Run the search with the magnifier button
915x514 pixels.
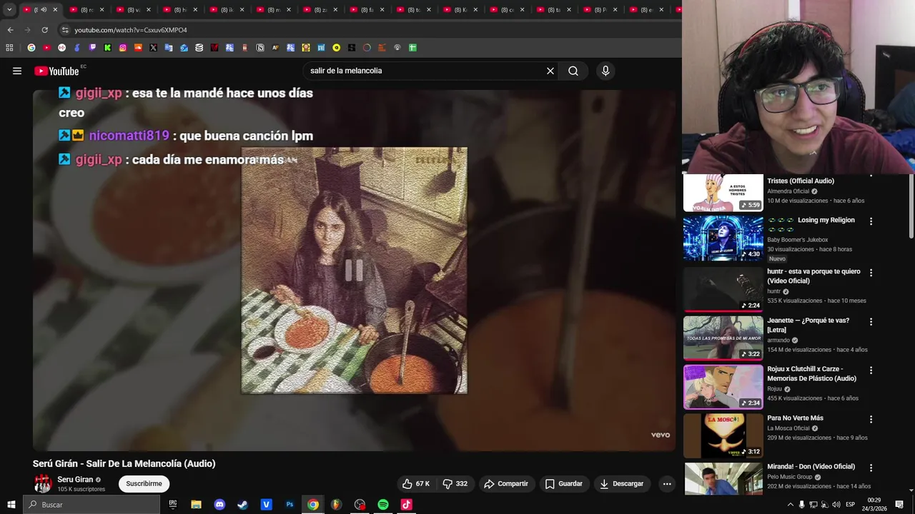573,71
